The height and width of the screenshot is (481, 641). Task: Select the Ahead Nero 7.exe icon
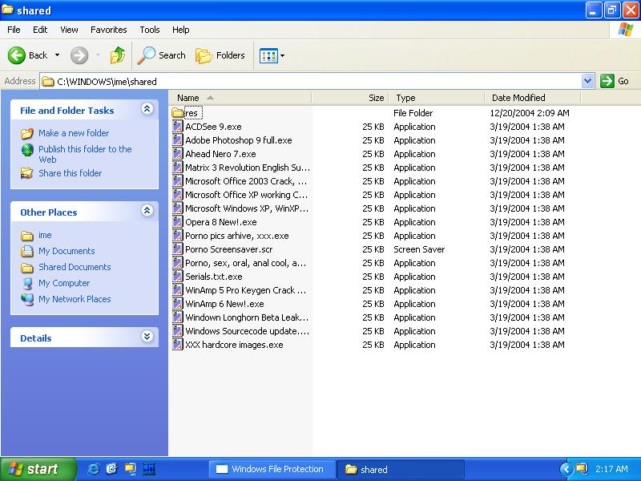[x=177, y=154]
